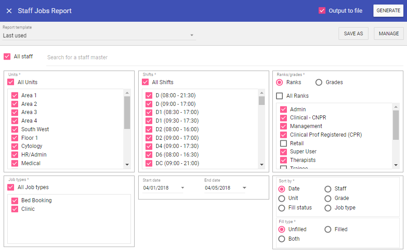
Task: Open the MANAGE templates button
Action: click(388, 33)
